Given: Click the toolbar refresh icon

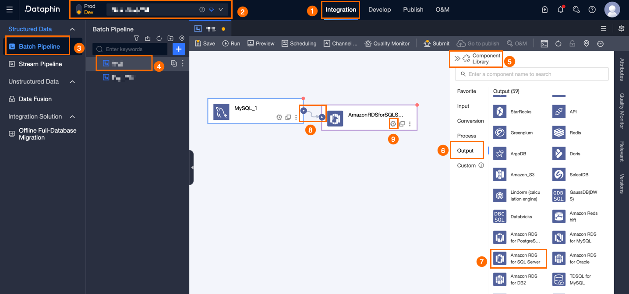Looking at the screenshot, I should [x=558, y=43].
